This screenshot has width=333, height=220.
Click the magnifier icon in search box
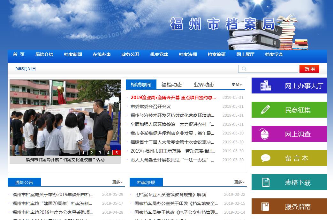click(x=244, y=69)
